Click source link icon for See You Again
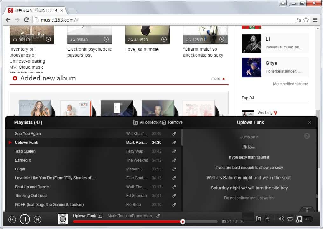Image resolution: width=323 pixels, height=229 pixels. click(x=174, y=134)
